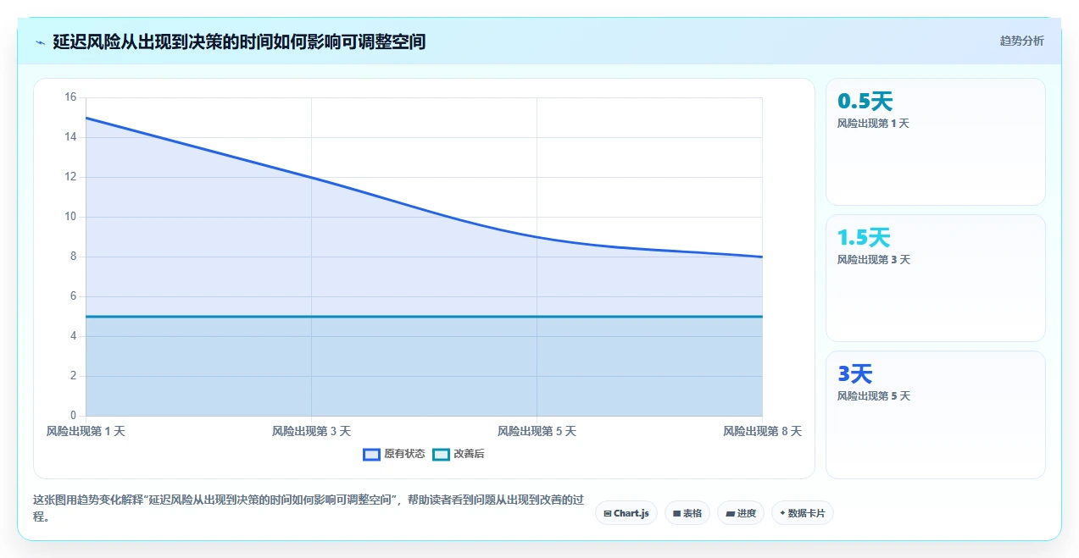Click the 表格 tag chip
The image size is (1079, 558).
(x=687, y=513)
